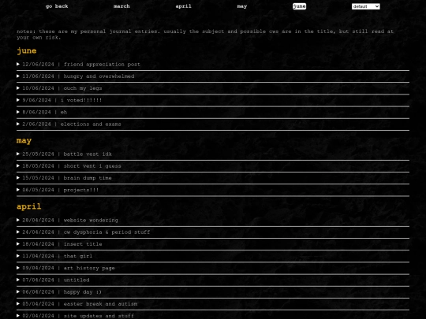Screen dimensions: 426x319
Task: Expand the 'cw dysphoria & period stuff' entry
Action: 213,232
